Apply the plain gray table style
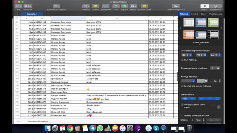This screenshot has height=133, width=237. click(x=189, y=22)
